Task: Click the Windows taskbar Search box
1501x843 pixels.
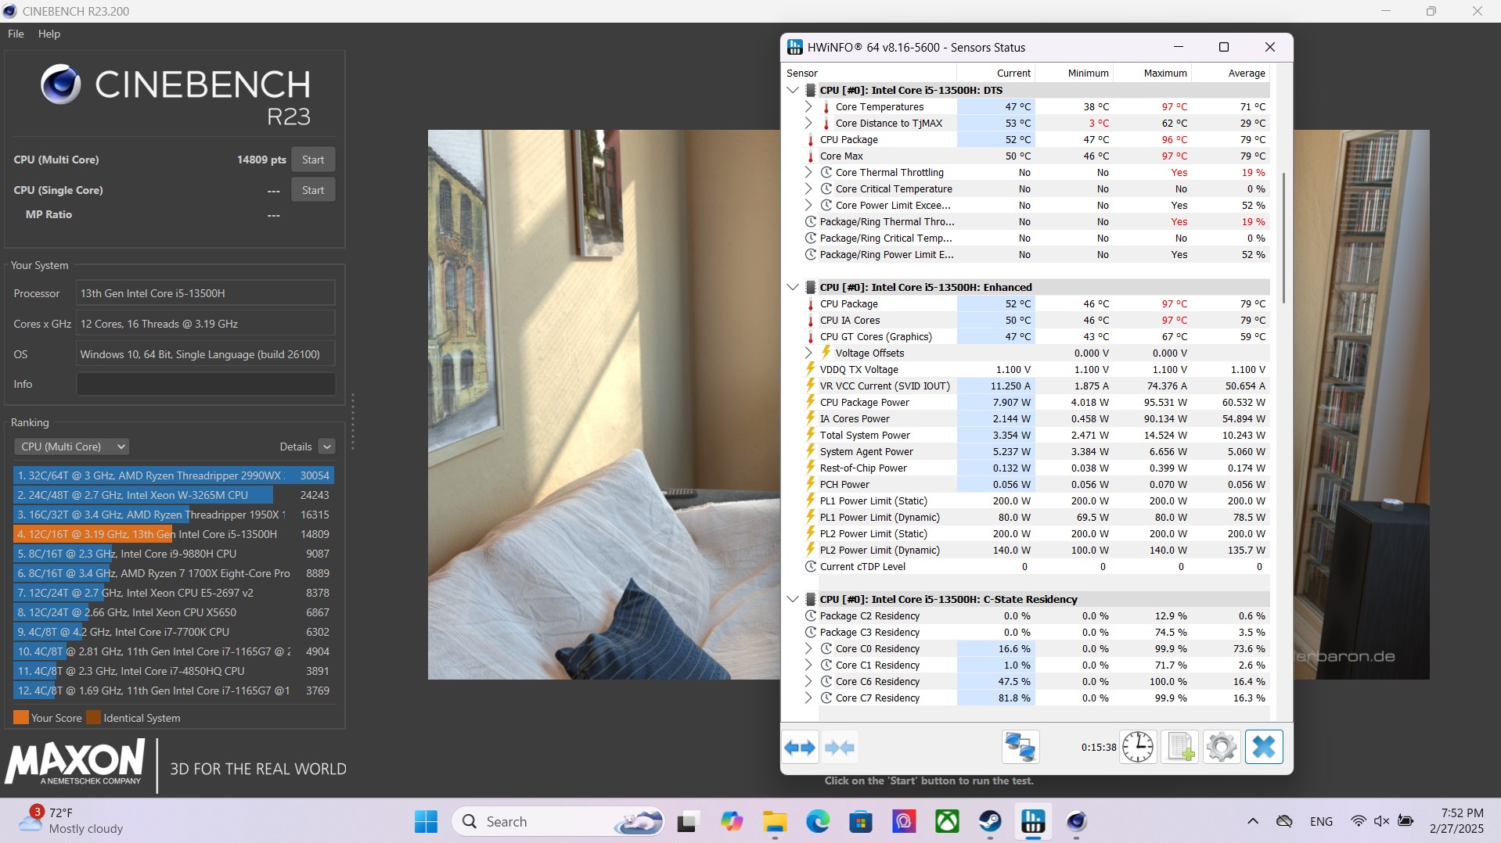Action: coord(558,822)
